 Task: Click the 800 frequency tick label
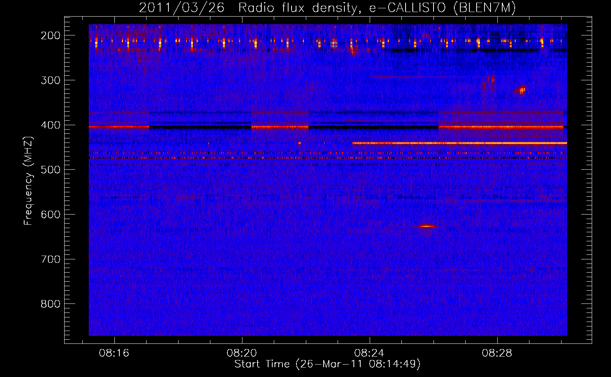point(51,304)
